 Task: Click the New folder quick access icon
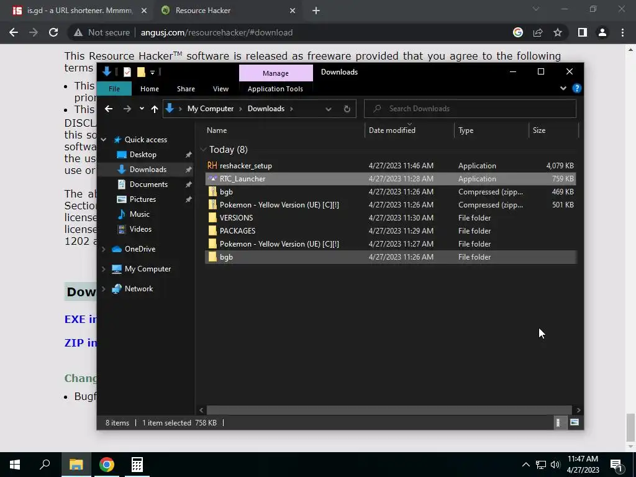141,72
